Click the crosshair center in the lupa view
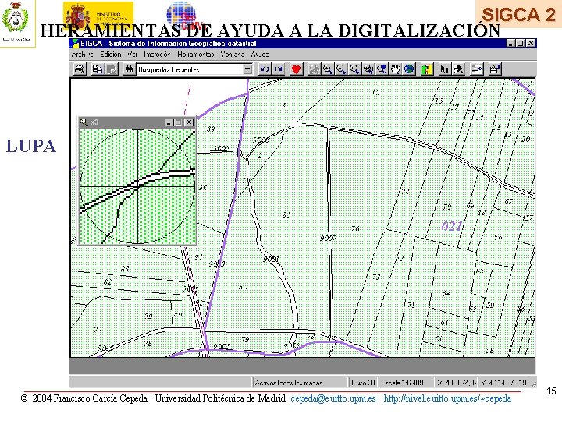This screenshot has width=562, height=421. (138, 186)
